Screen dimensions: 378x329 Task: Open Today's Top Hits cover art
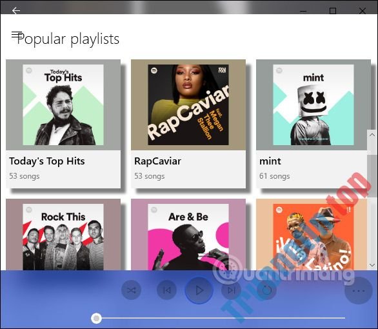(x=63, y=105)
